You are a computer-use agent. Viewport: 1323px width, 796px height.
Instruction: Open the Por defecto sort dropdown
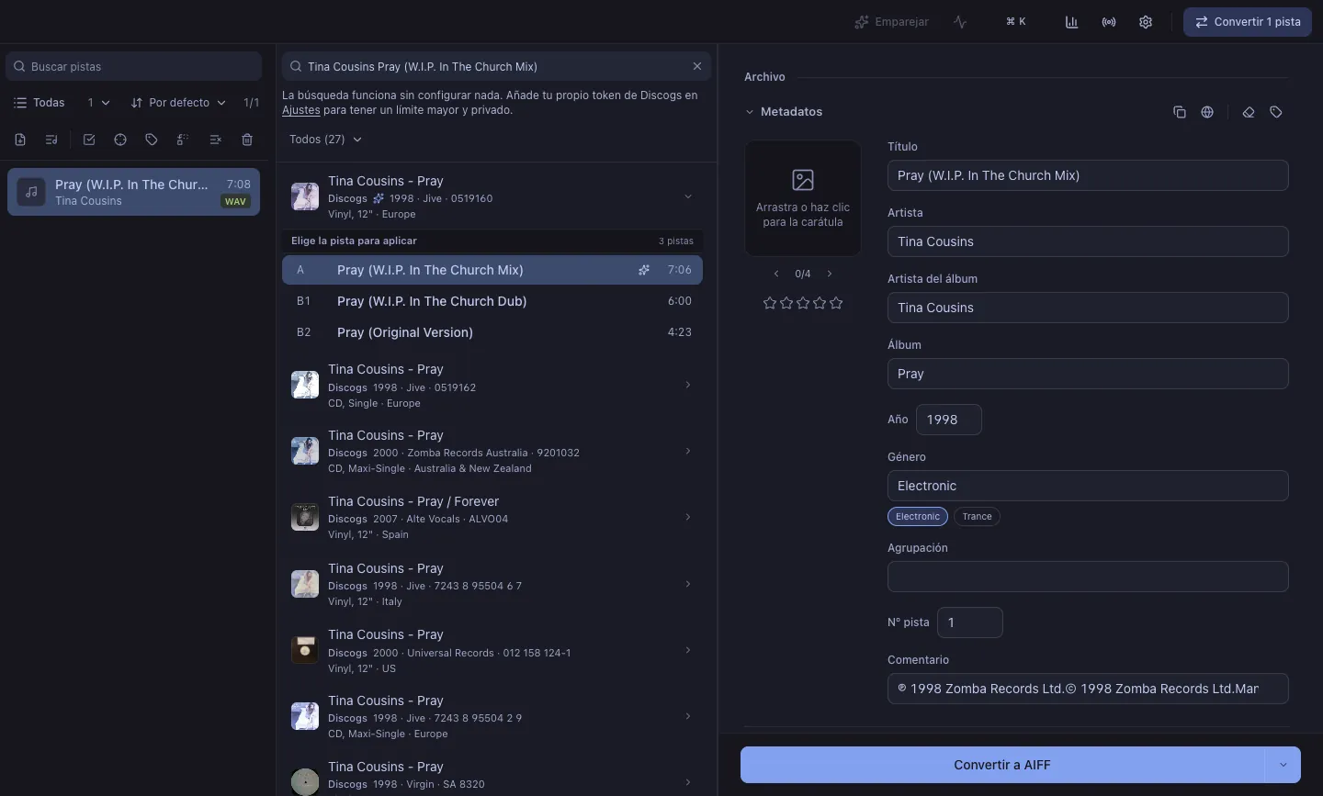[x=178, y=103]
